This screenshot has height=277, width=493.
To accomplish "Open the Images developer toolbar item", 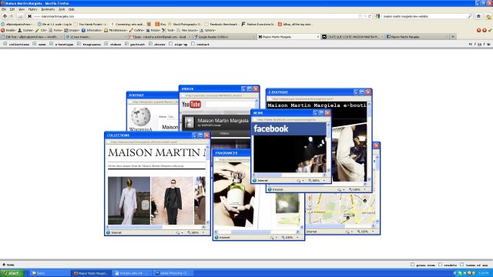I will tap(72, 31).
